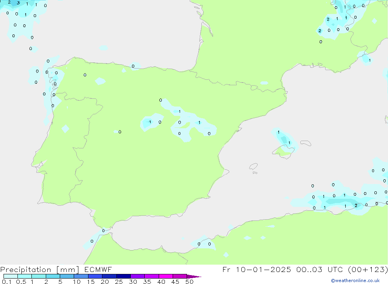Click the 'Fr' weekday label
Image resolution: width=388 pixels, height=284 pixels.
[x=226, y=269]
